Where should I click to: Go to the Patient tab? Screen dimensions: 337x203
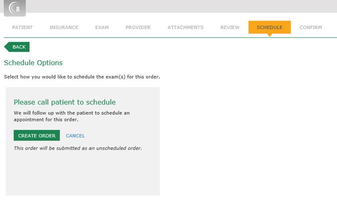23,28
